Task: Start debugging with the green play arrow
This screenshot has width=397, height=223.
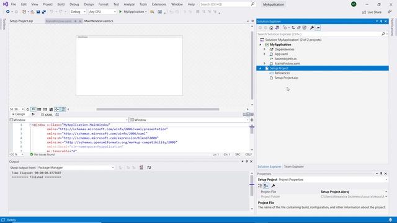Action: [x=120, y=12]
